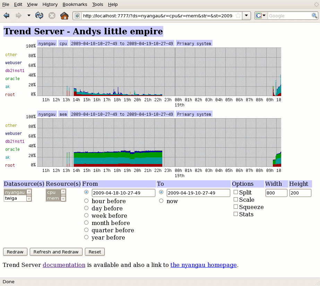
Task: Open the nyangau homepage link
Action: pos(204,265)
